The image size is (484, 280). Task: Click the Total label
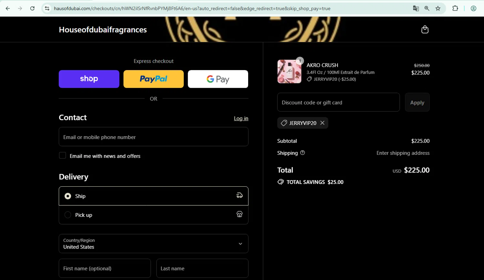point(285,170)
